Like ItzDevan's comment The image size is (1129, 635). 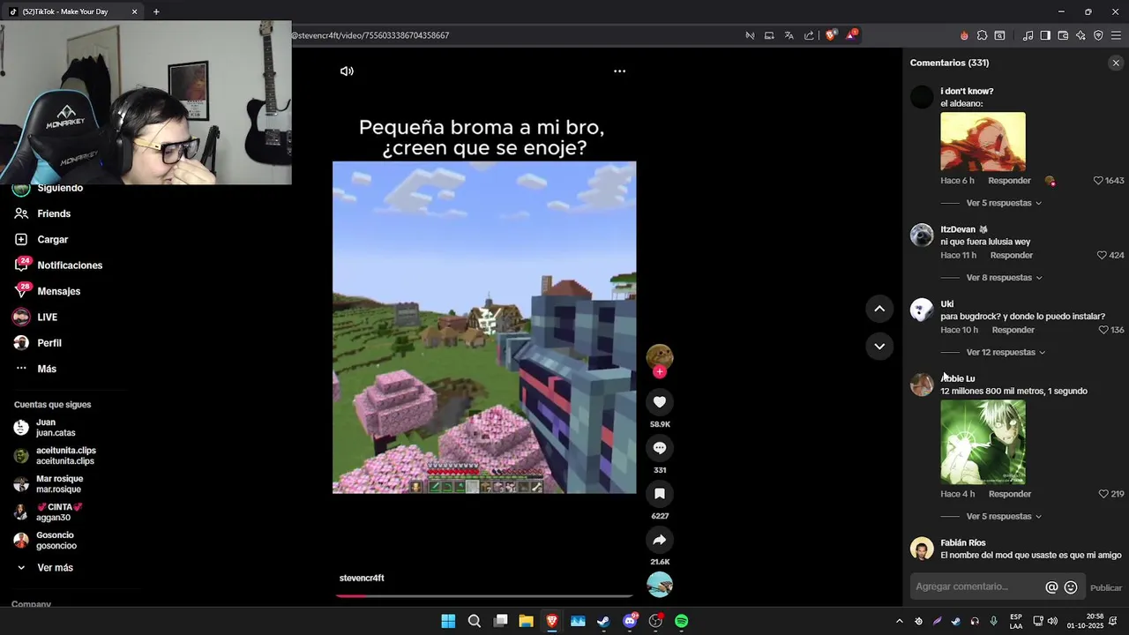pos(1102,256)
